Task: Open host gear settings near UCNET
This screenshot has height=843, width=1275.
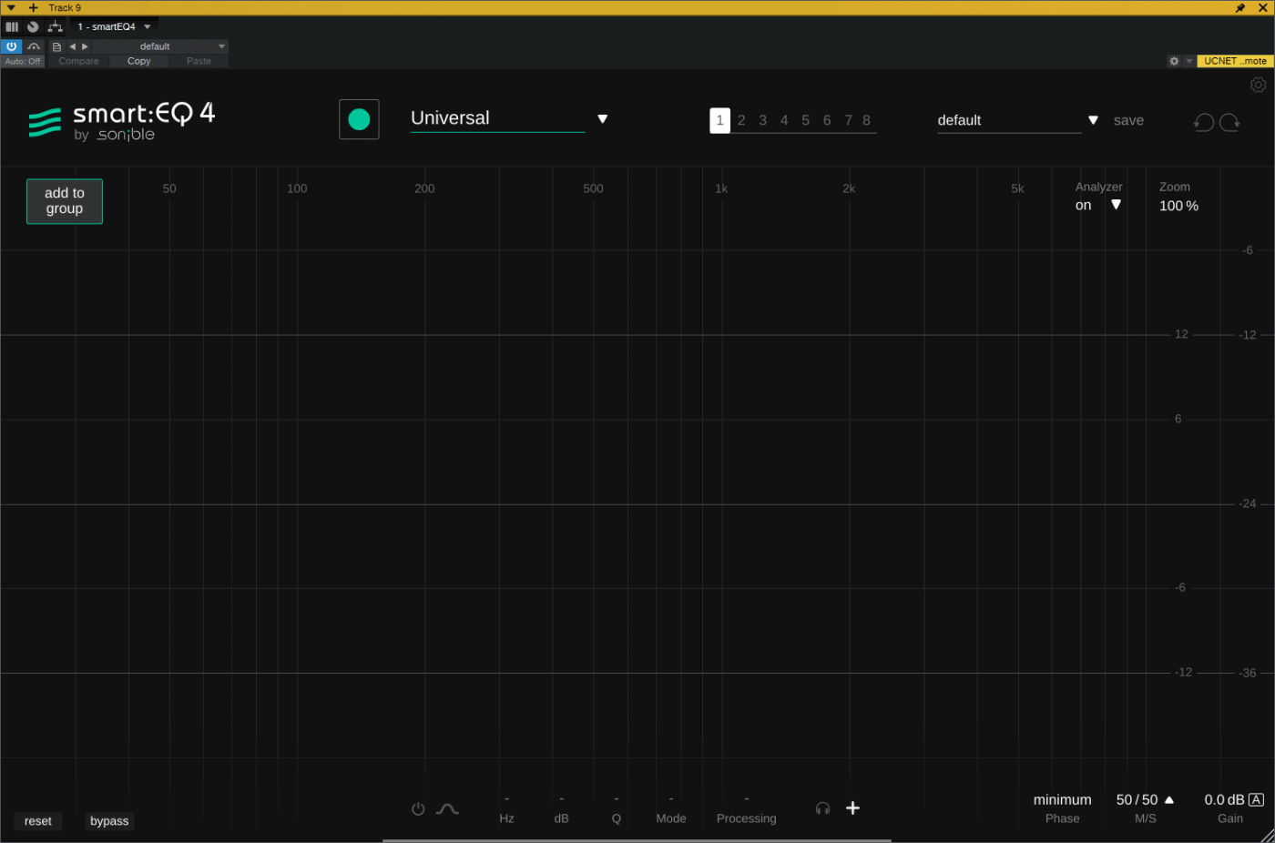Action: (1174, 61)
